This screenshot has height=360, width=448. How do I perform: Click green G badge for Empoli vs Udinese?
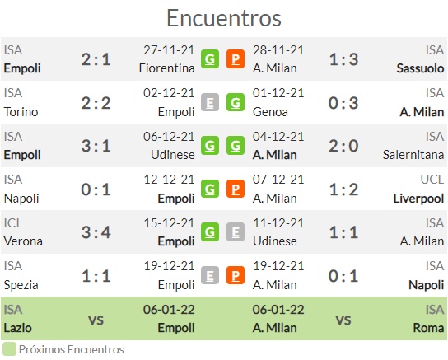210,146
